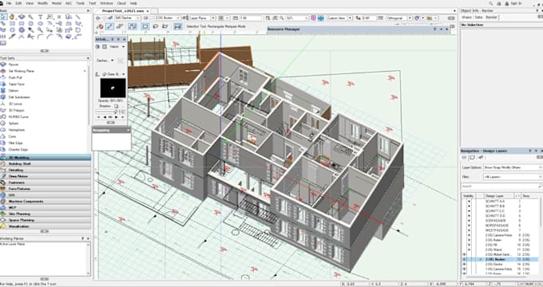Open the layer Filter dropdown

[x=513, y=177]
